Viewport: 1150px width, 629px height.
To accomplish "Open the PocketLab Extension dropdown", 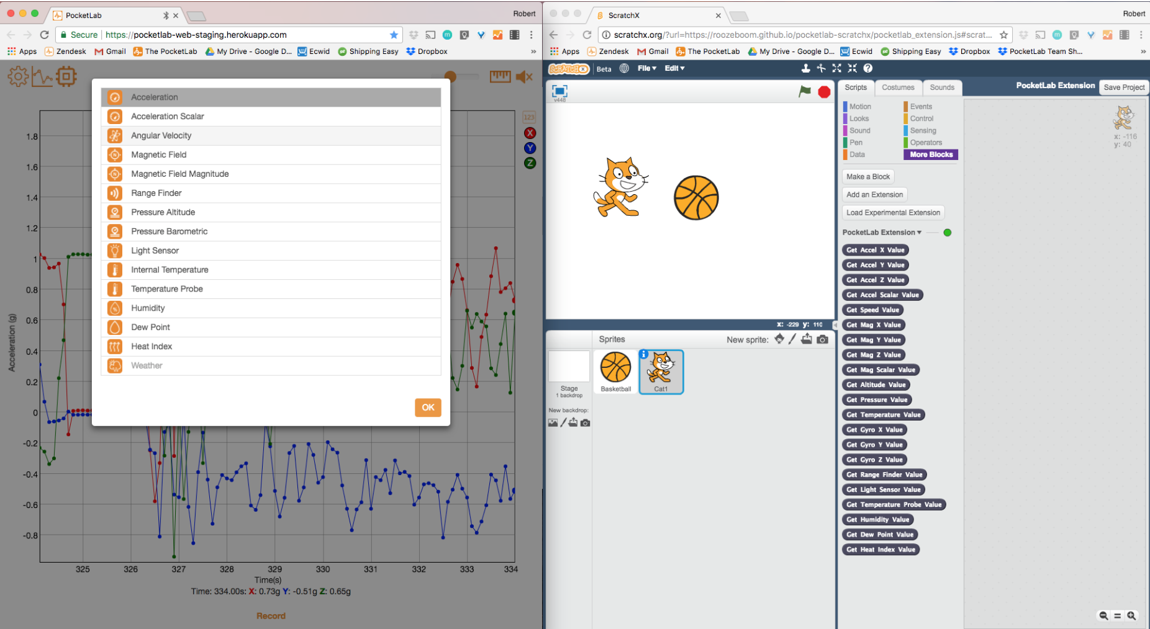I will click(882, 232).
